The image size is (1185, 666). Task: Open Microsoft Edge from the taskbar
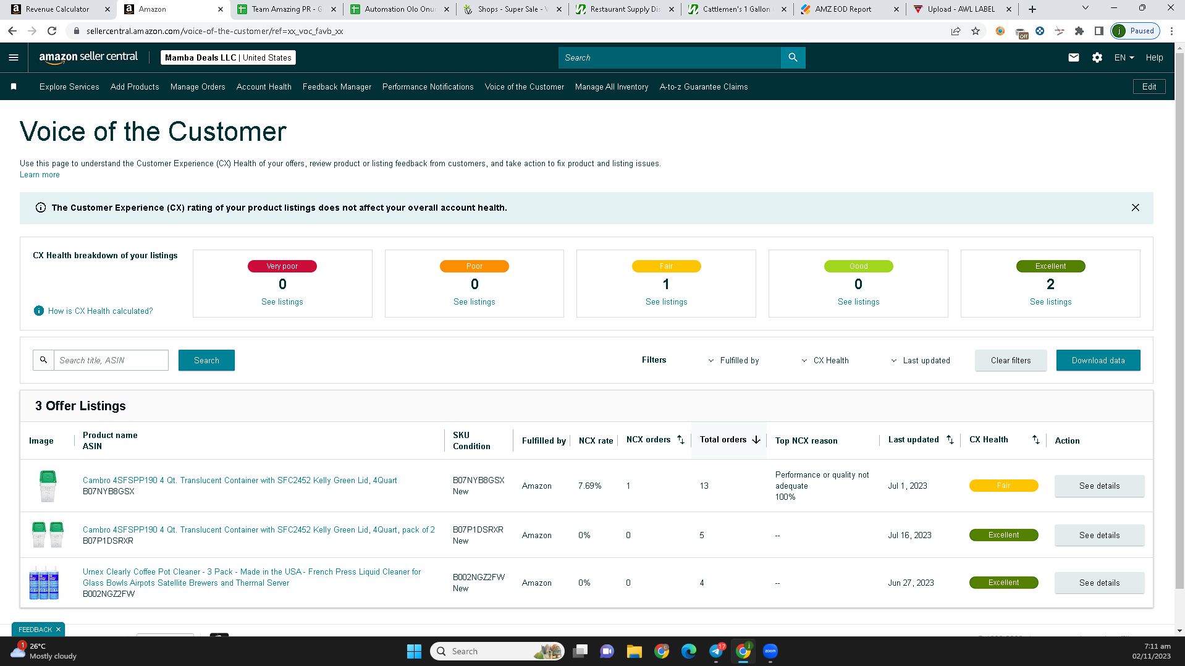689,651
